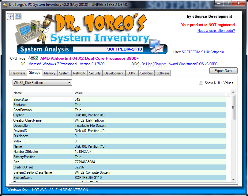Click 'Your product is NOT registered' notice

pos(208,25)
